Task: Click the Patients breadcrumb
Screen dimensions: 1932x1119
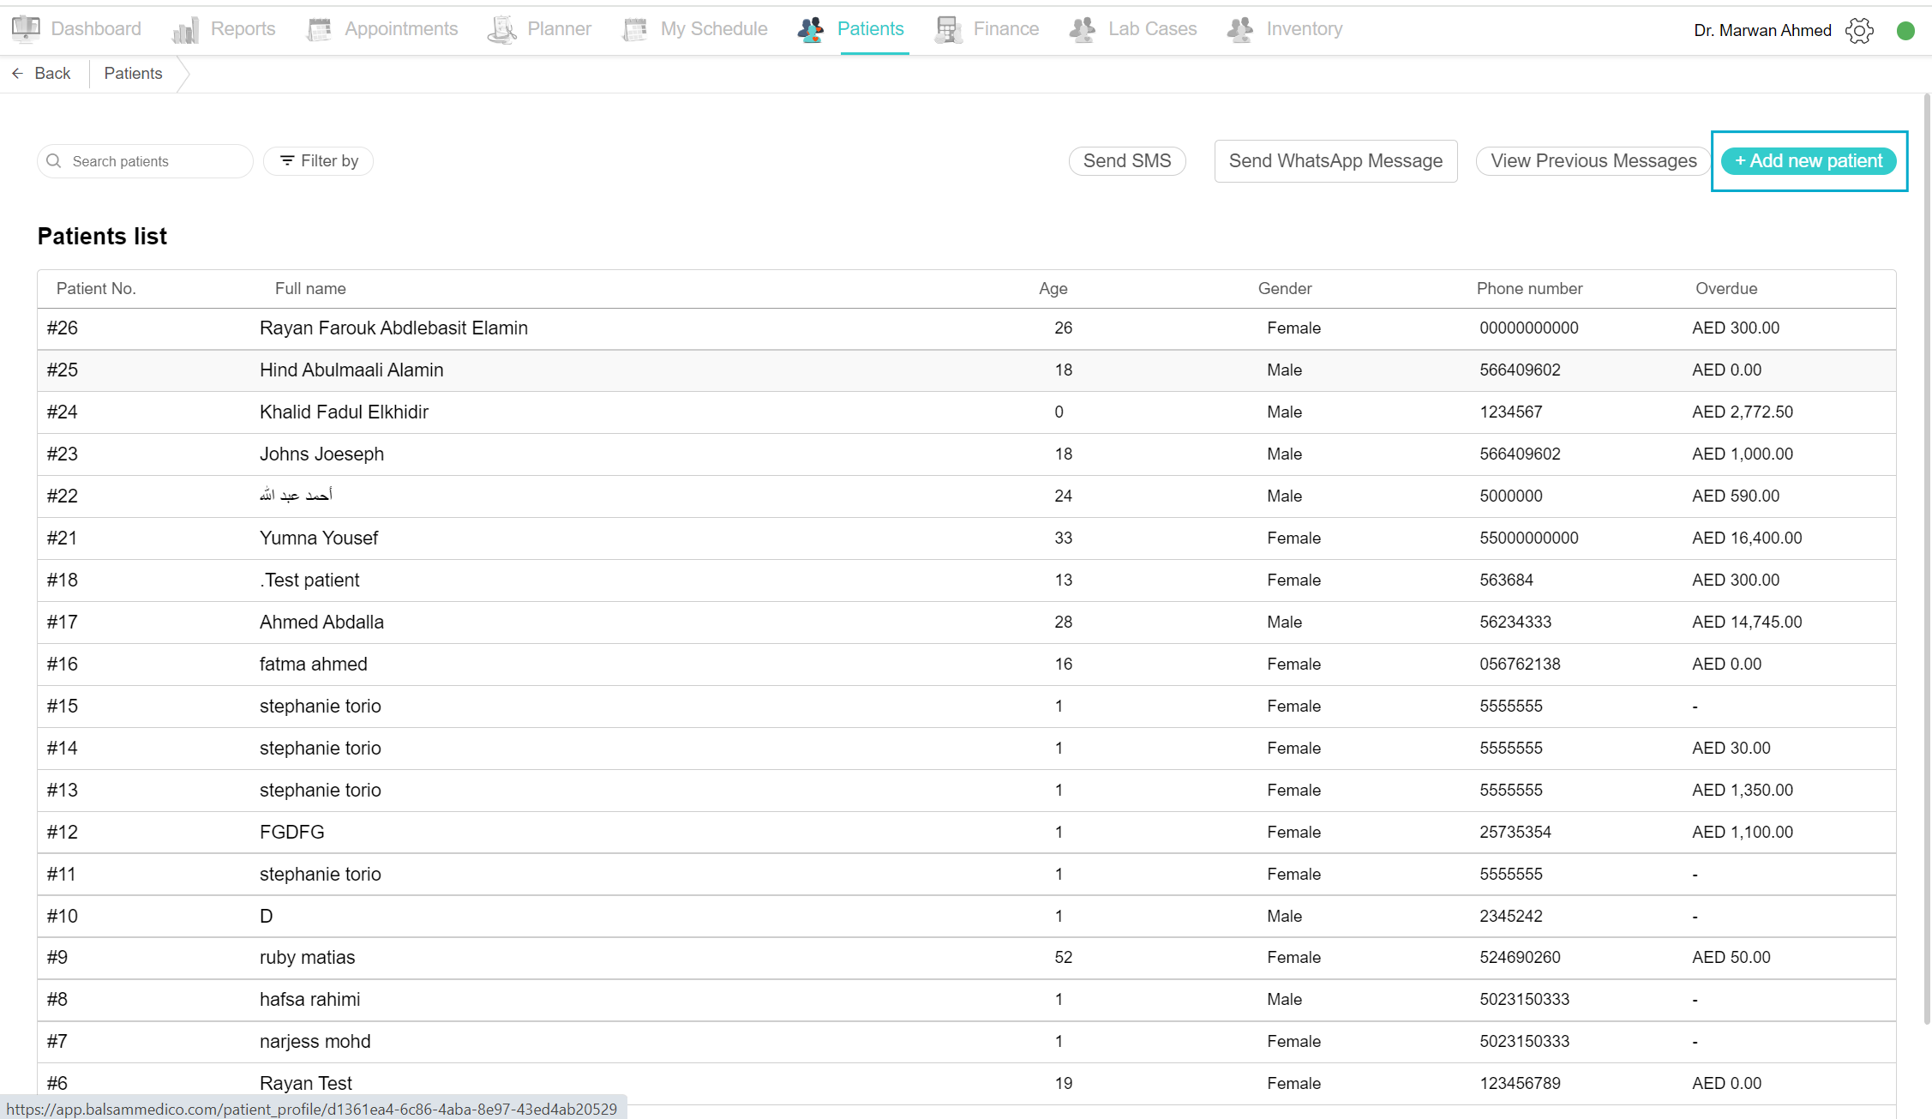Action: click(133, 74)
